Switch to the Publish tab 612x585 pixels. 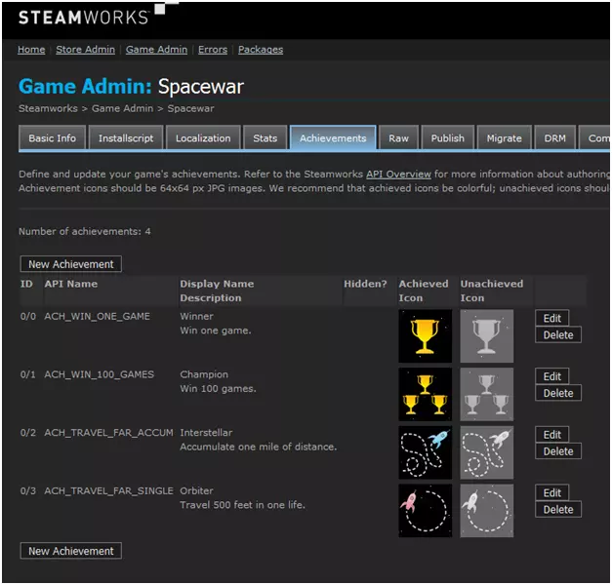(x=448, y=138)
